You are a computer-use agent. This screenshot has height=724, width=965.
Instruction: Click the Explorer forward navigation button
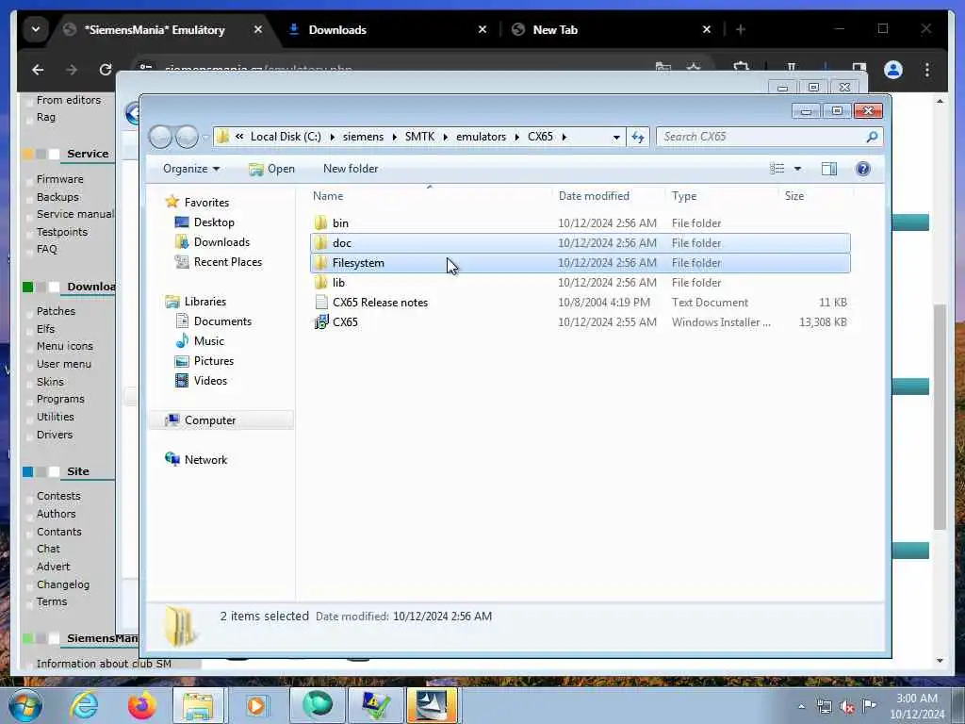188,137
